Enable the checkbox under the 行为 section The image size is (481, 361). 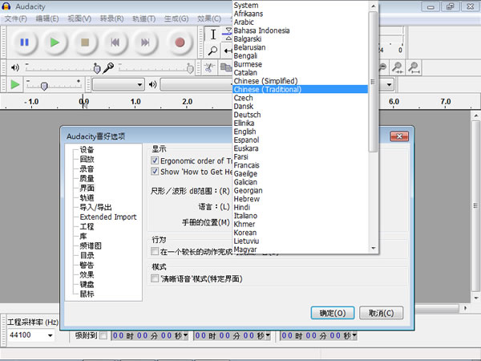click(x=155, y=251)
